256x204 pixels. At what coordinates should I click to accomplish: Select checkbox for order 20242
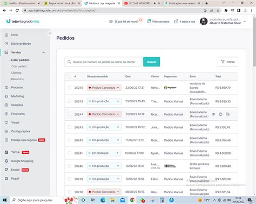(x=70, y=140)
